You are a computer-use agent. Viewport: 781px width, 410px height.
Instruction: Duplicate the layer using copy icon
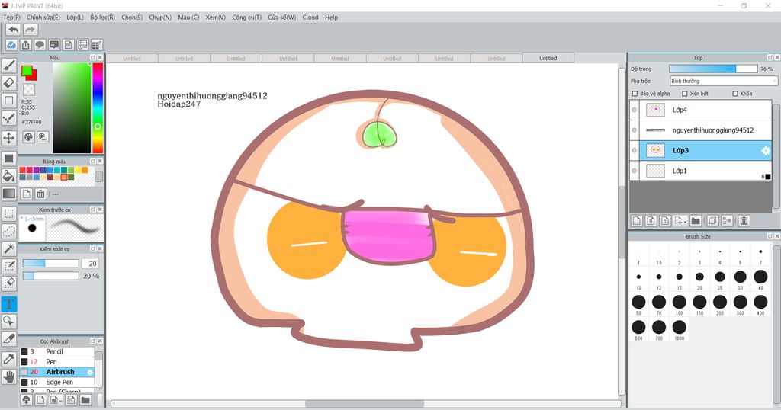(712, 221)
